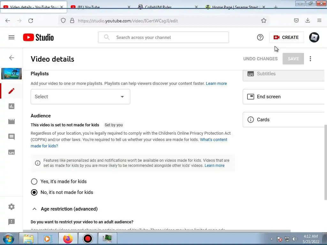Screen dimensions: 327x245
Task: Open the Editor clapperboard icon
Action: tap(11, 122)
